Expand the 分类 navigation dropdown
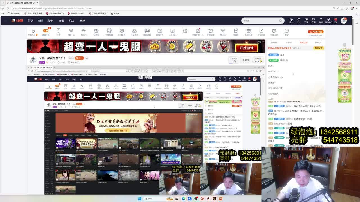The height and width of the screenshot is (202, 360). pos(50,21)
